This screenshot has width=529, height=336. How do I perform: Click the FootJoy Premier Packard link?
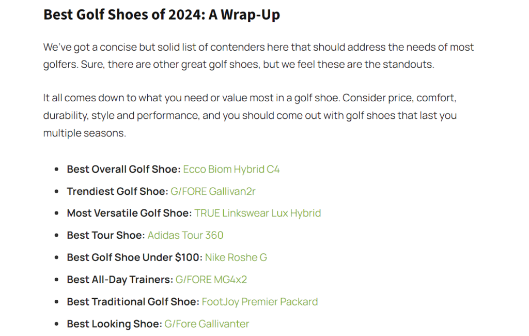click(259, 301)
